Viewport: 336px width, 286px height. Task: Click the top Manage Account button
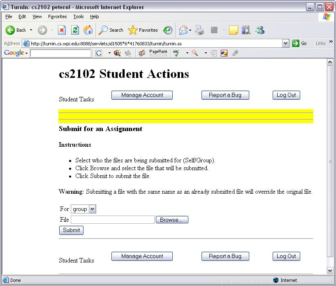click(x=142, y=95)
